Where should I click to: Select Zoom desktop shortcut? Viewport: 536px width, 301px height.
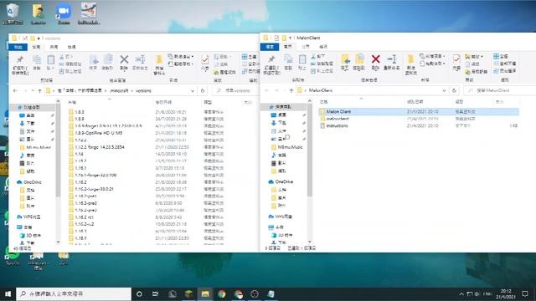click(x=64, y=14)
